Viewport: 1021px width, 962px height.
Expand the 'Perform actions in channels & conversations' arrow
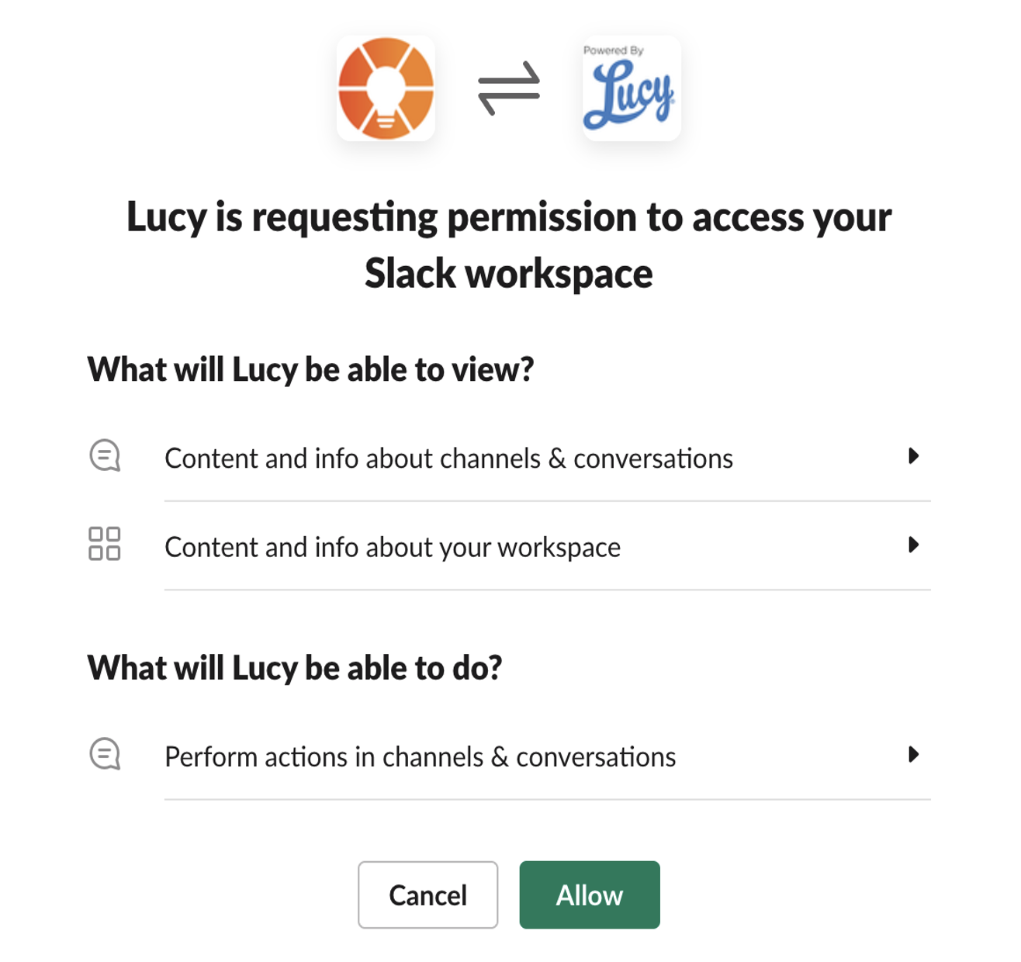[913, 754]
